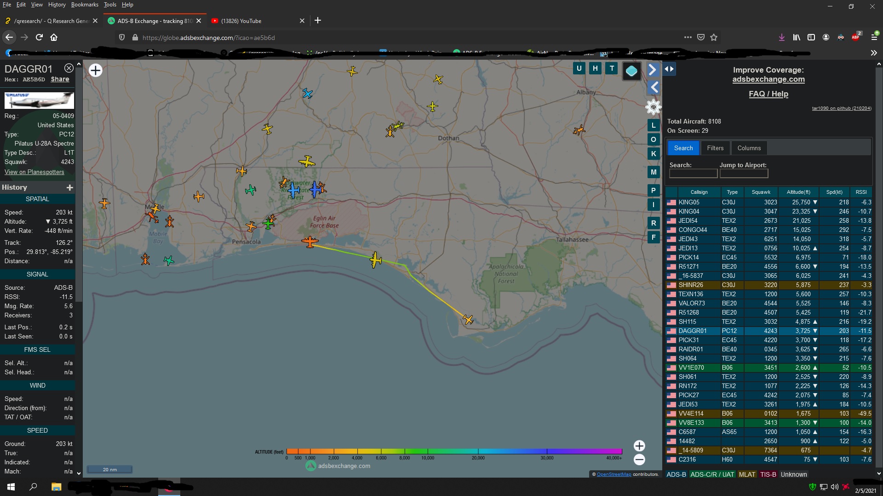The image size is (883, 496).
Task: Open the Bookmarks menu
Action: [x=85, y=5]
